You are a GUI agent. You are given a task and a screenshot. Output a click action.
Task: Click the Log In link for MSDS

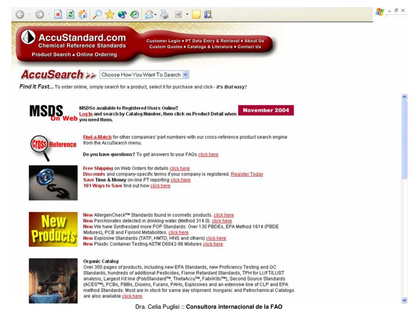tap(86, 114)
